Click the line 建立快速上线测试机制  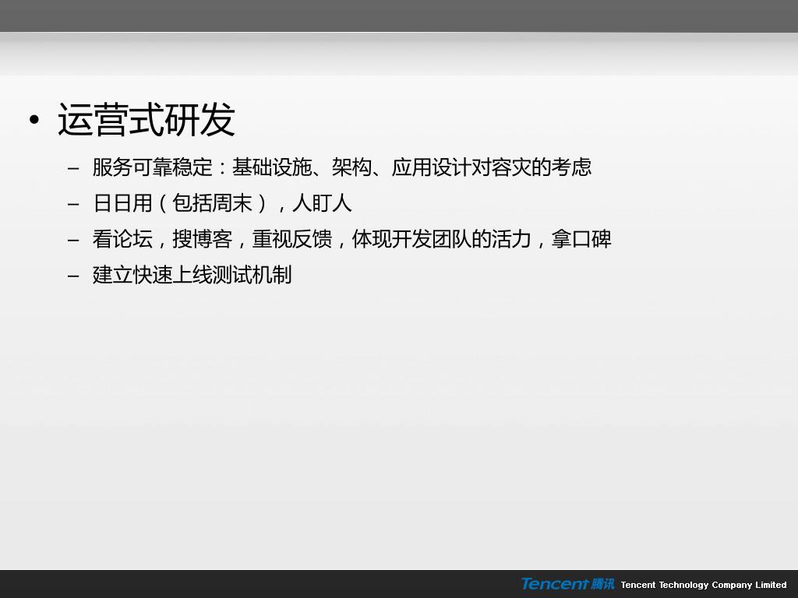[x=192, y=275]
